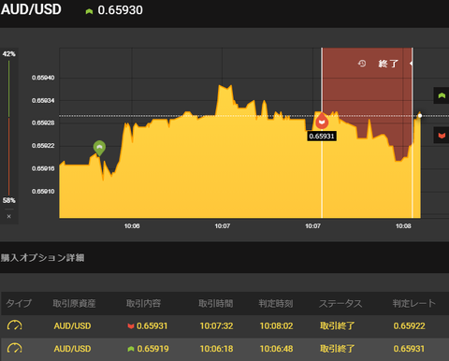
Task: Select the red Low entry marker on chart
Action: pos(322,121)
